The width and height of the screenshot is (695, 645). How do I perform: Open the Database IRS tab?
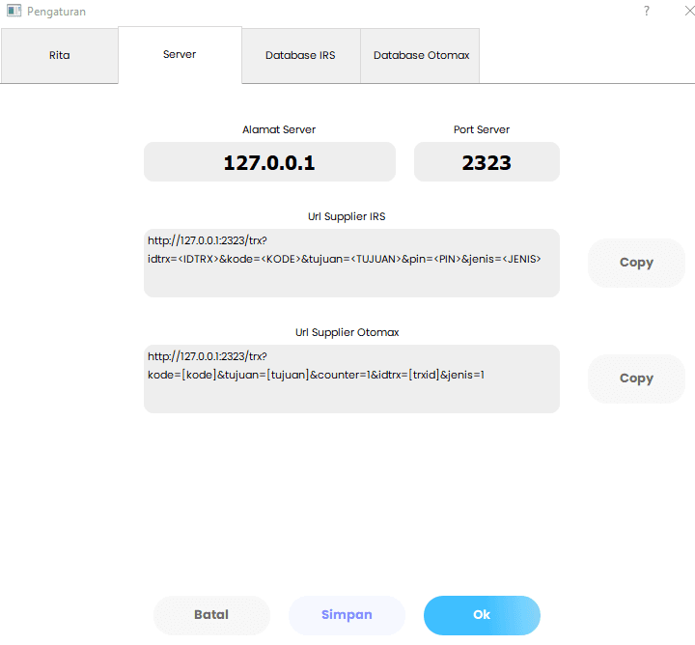pos(300,55)
